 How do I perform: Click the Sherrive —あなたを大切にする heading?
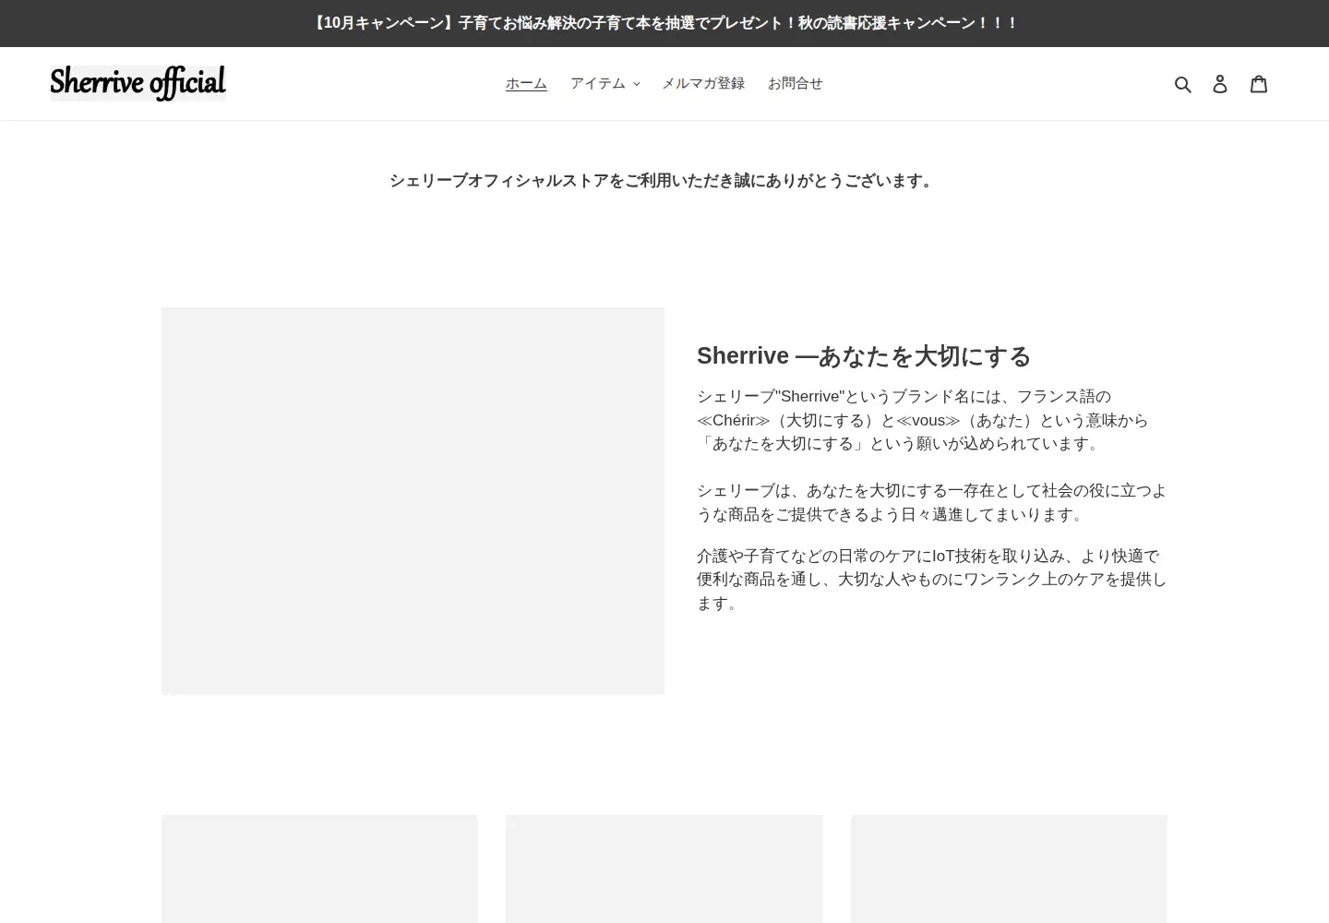[x=864, y=356]
